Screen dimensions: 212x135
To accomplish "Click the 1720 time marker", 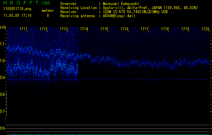I will pyautogui.click(x=205, y=29).
